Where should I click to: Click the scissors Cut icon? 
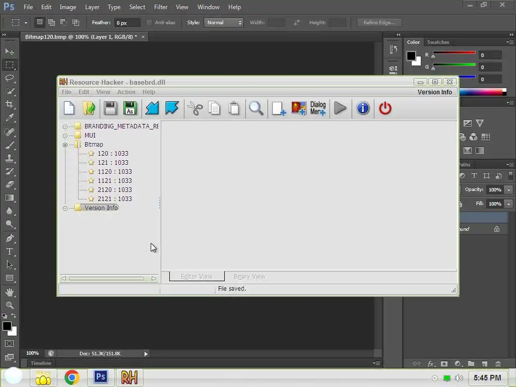(195, 108)
